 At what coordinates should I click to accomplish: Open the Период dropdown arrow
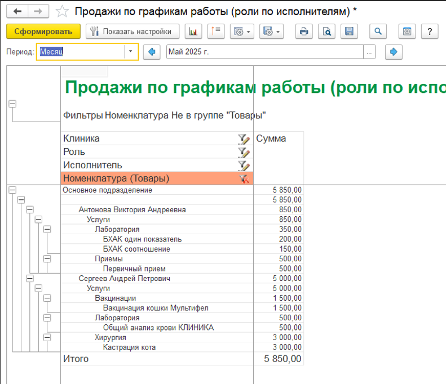tap(131, 52)
